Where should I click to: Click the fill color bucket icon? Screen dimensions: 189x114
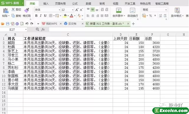click(x=65, y=16)
